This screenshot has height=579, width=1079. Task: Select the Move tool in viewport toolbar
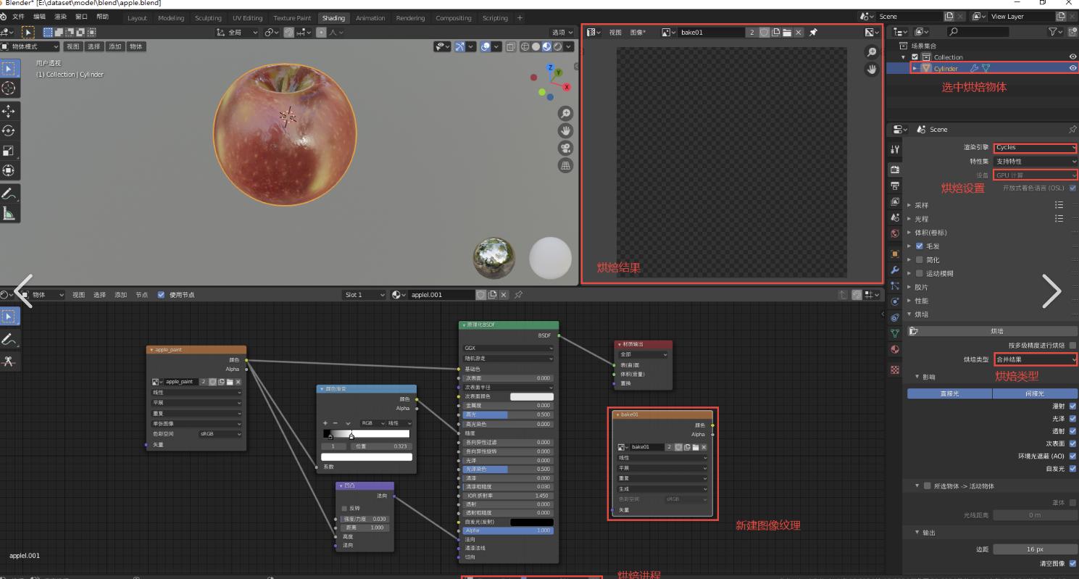point(9,111)
